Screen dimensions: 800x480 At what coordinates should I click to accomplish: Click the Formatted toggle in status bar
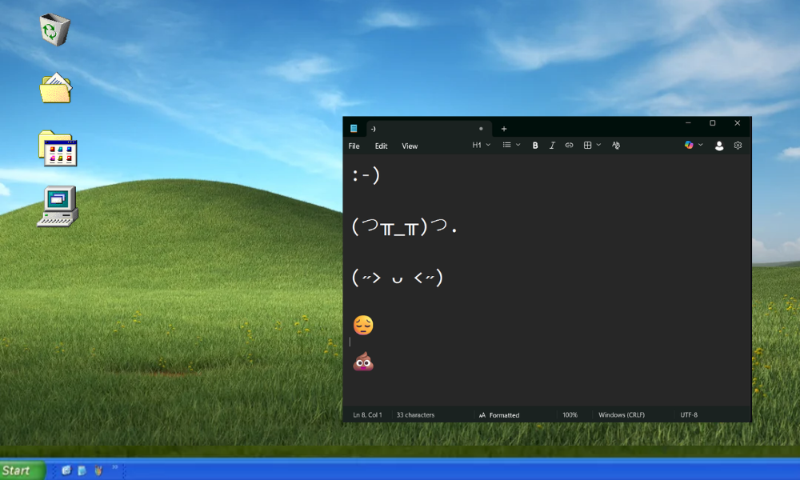[x=499, y=415]
